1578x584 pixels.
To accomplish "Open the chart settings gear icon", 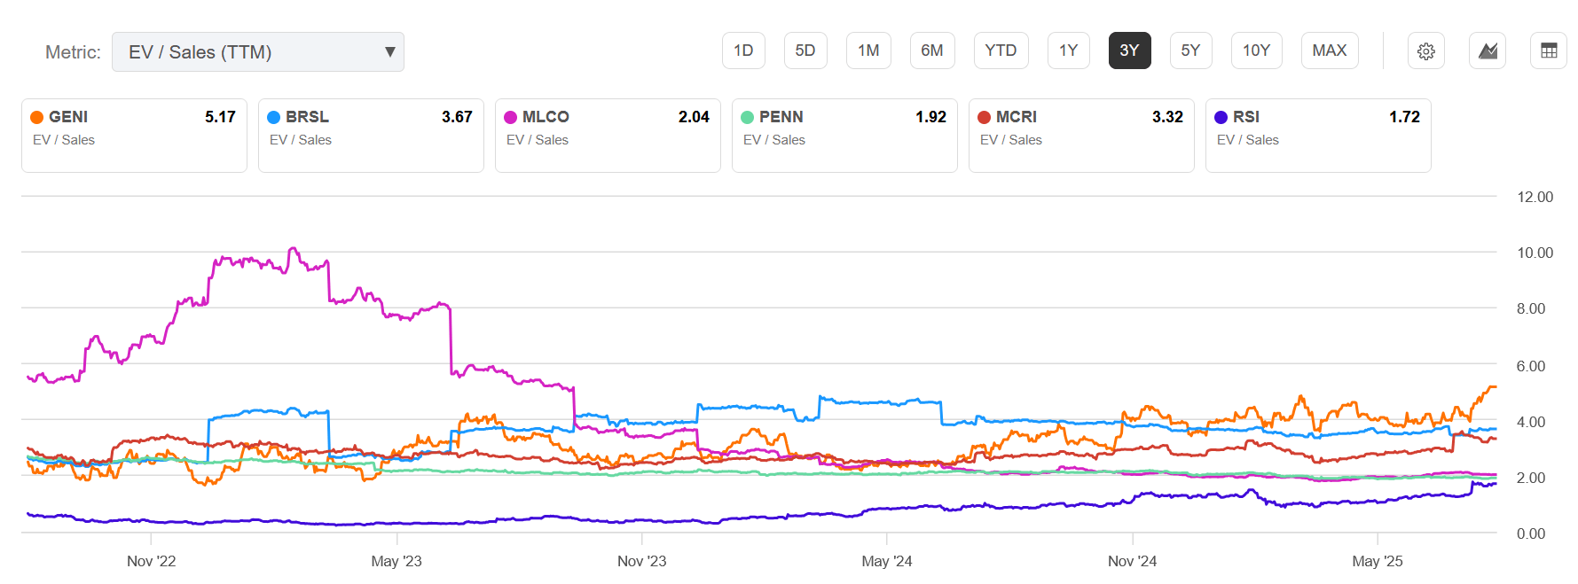I will click(x=1425, y=51).
